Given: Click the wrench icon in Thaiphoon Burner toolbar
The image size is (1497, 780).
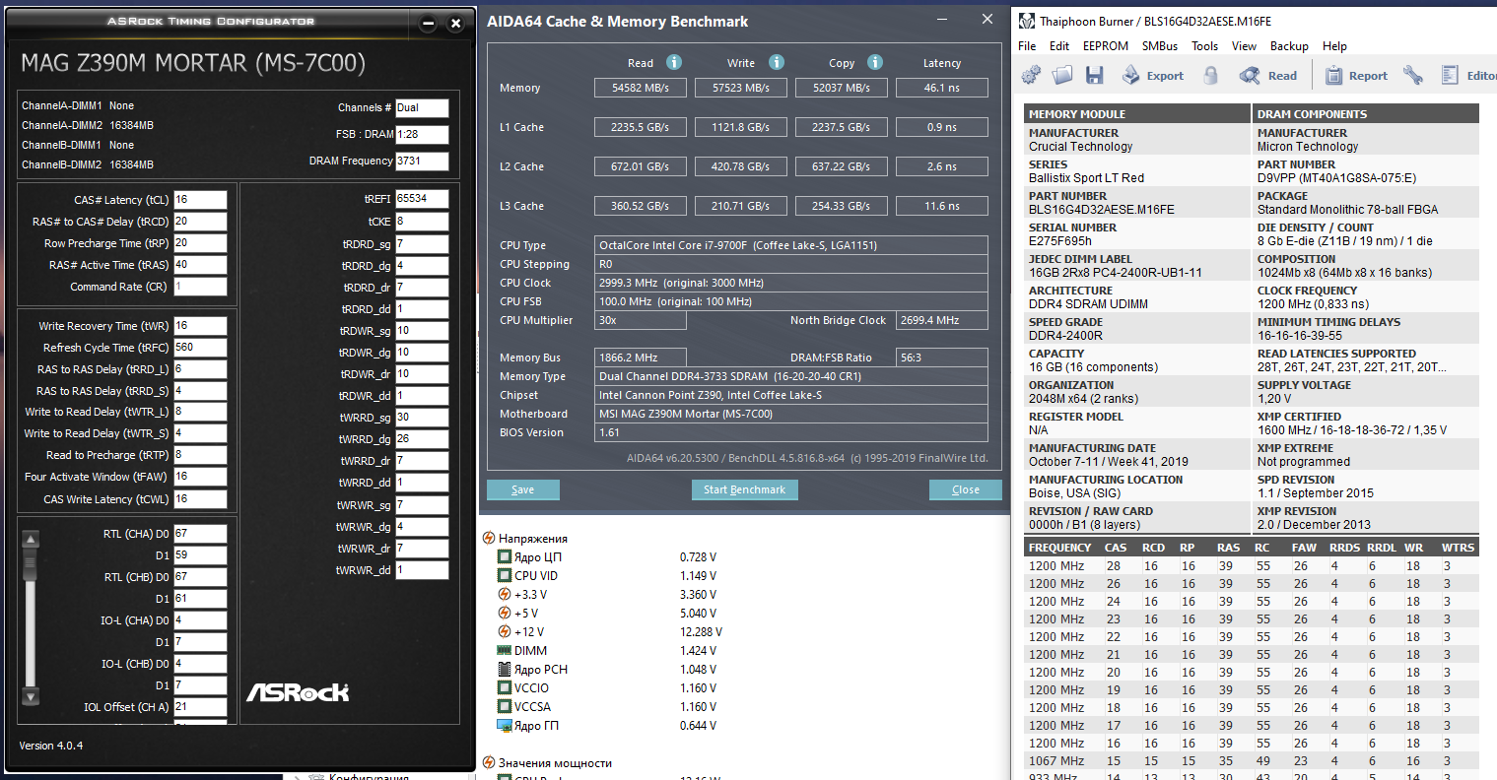Looking at the screenshot, I should (x=1413, y=76).
